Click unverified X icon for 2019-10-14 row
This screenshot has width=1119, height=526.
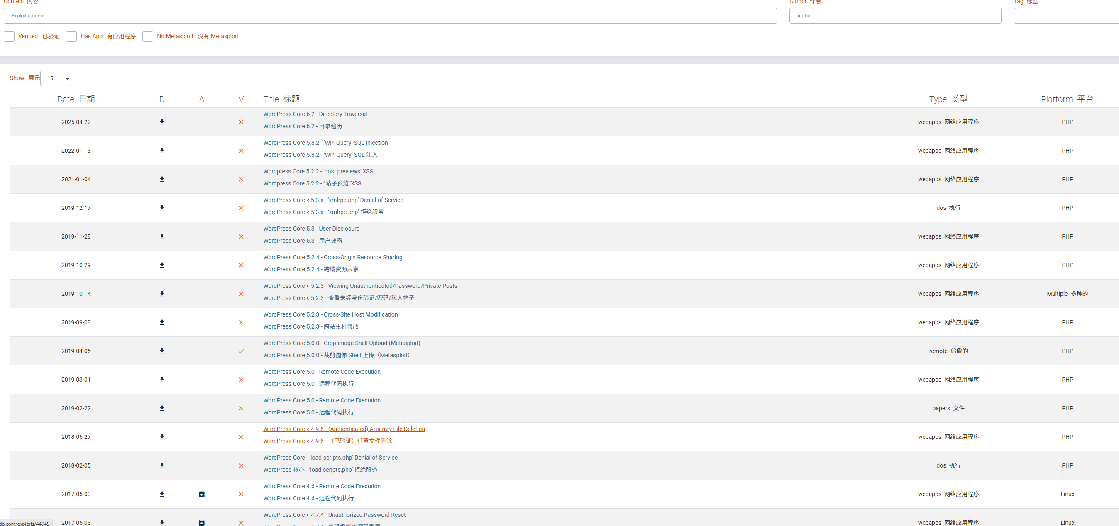tap(241, 294)
